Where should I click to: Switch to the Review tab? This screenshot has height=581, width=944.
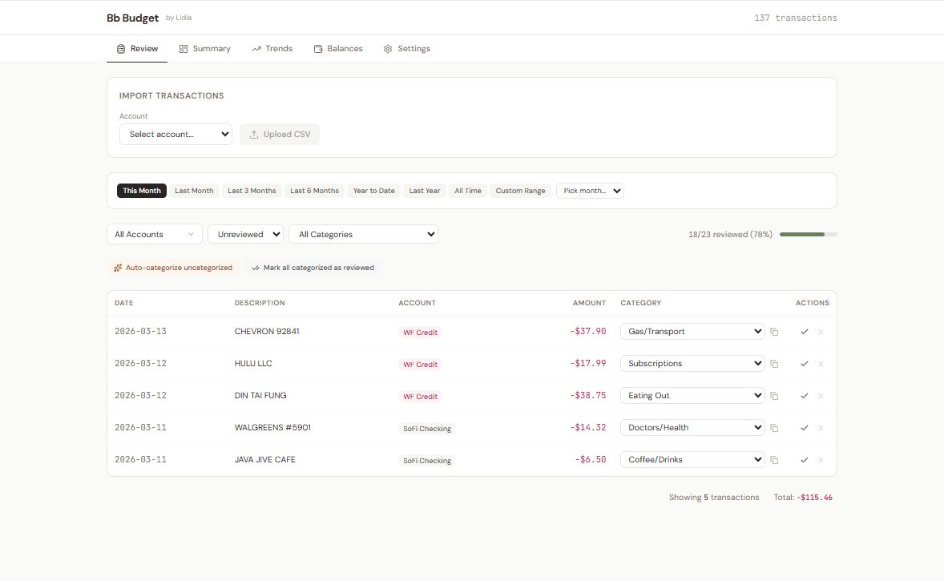pyautogui.click(x=137, y=48)
